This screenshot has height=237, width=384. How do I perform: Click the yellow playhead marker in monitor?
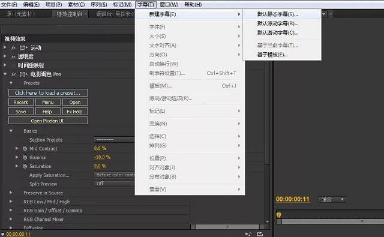278,215
